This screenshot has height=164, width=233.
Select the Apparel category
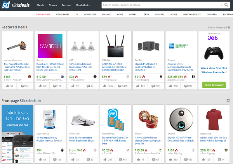point(133,14)
